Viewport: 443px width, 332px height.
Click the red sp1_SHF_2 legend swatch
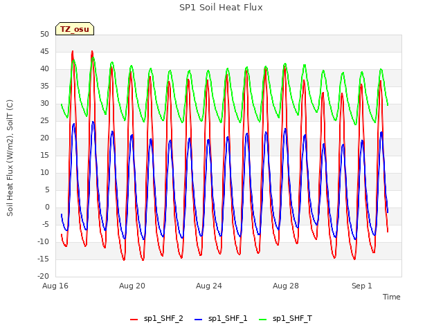pyautogui.click(x=134, y=320)
